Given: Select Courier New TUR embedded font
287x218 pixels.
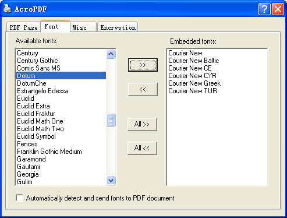Looking at the screenshot, I should click(217, 91).
